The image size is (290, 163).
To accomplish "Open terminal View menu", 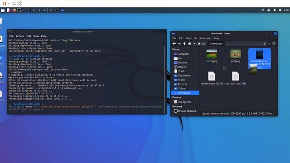I will tap(36, 36).
